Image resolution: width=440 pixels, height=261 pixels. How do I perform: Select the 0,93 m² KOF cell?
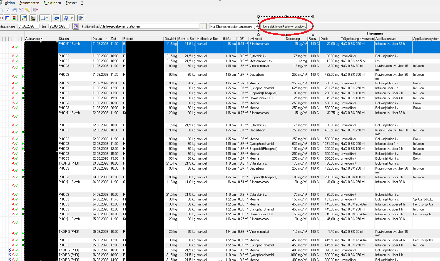click(243, 233)
